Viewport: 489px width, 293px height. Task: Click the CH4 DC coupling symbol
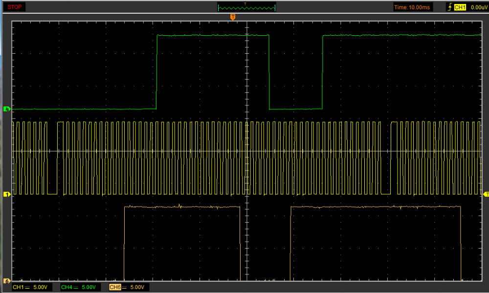[x=76, y=287]
